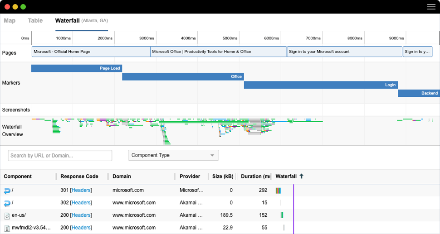
Task: Open Headers link for the 301 response
Action: 81,191
